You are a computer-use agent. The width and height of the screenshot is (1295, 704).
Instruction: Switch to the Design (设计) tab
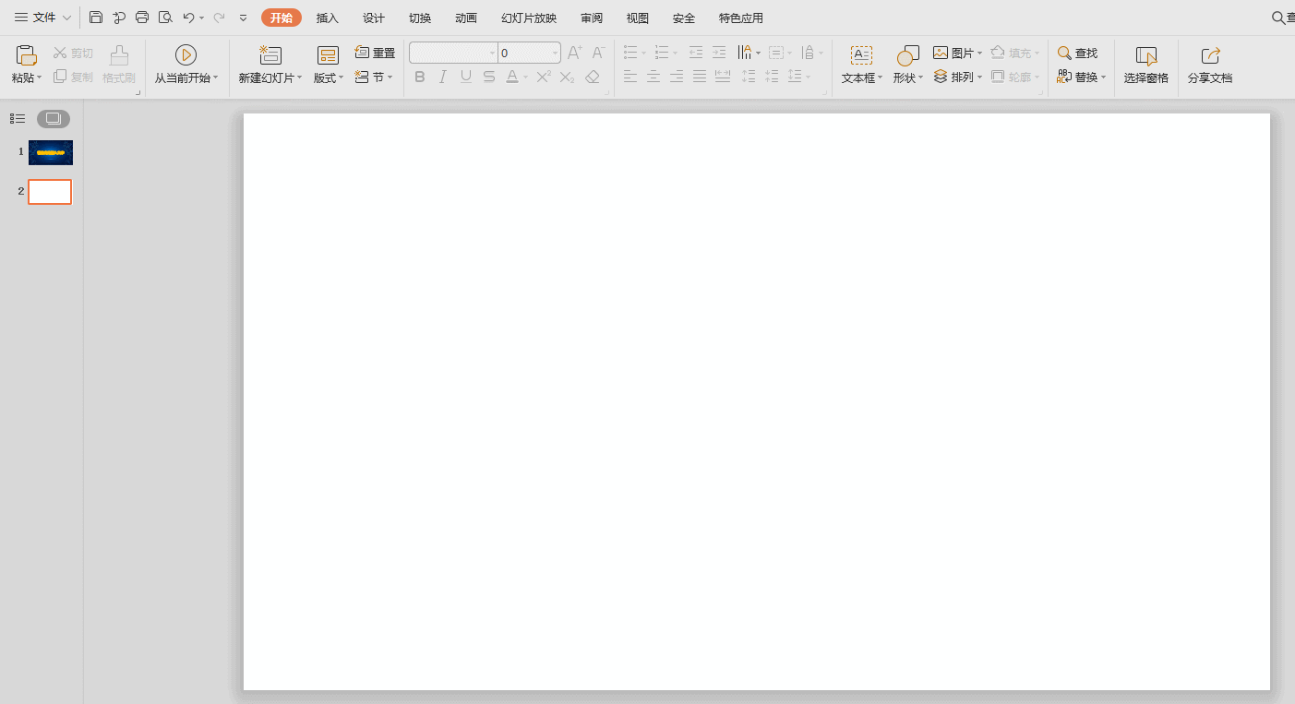374,18
